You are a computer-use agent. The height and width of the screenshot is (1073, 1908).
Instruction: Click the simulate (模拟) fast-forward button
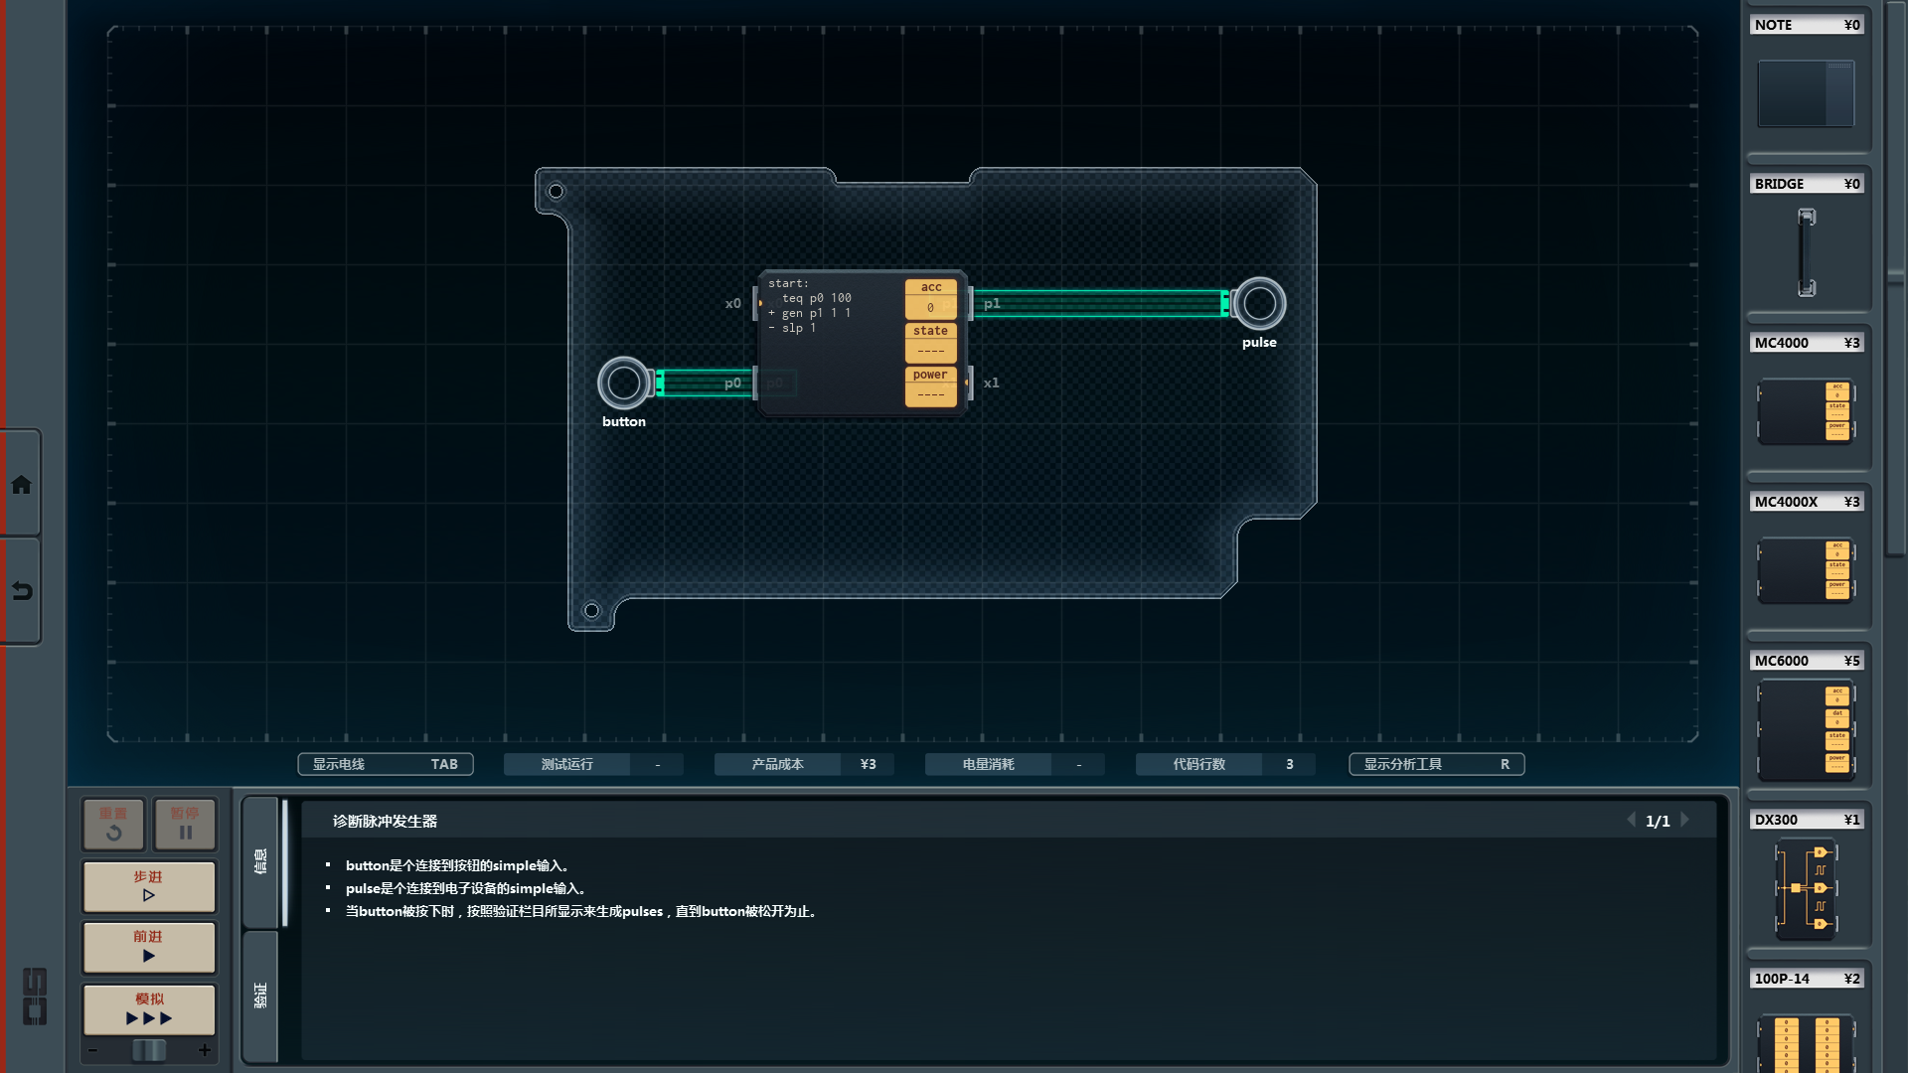click(149, 1009)
